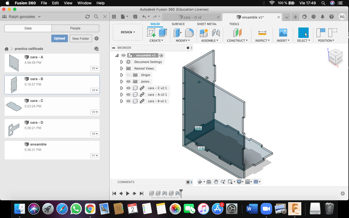The image size is (349, 218).
Task: Click the Upload button
Action: click(x=59, y=38)
